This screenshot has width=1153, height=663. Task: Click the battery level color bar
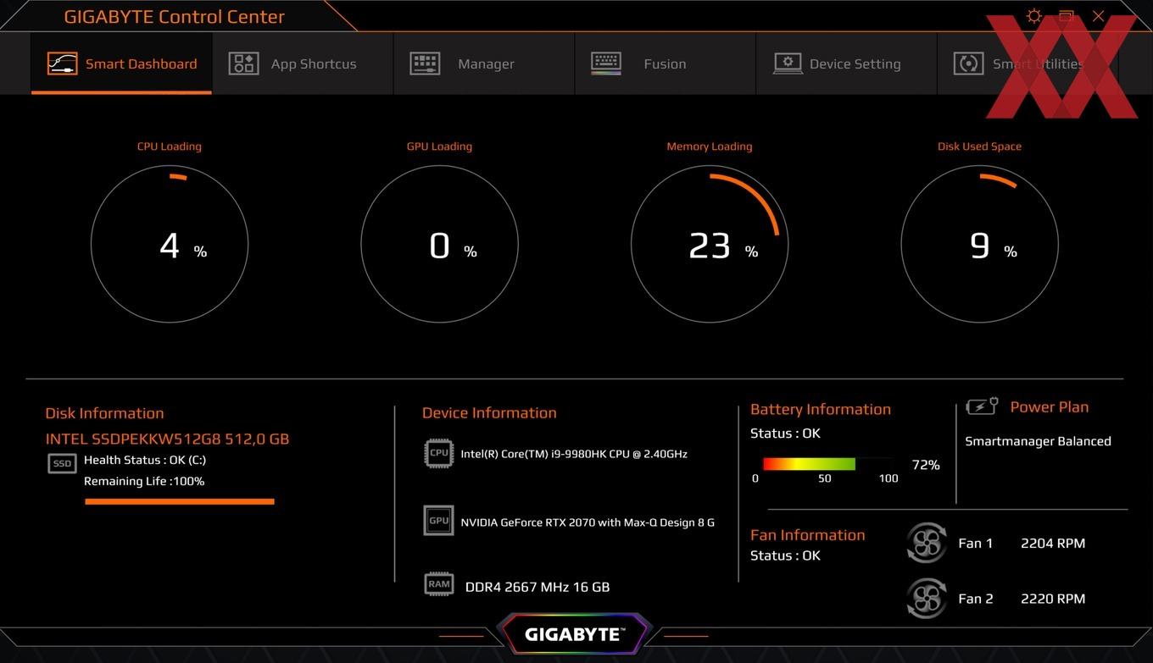coord(828,464)
